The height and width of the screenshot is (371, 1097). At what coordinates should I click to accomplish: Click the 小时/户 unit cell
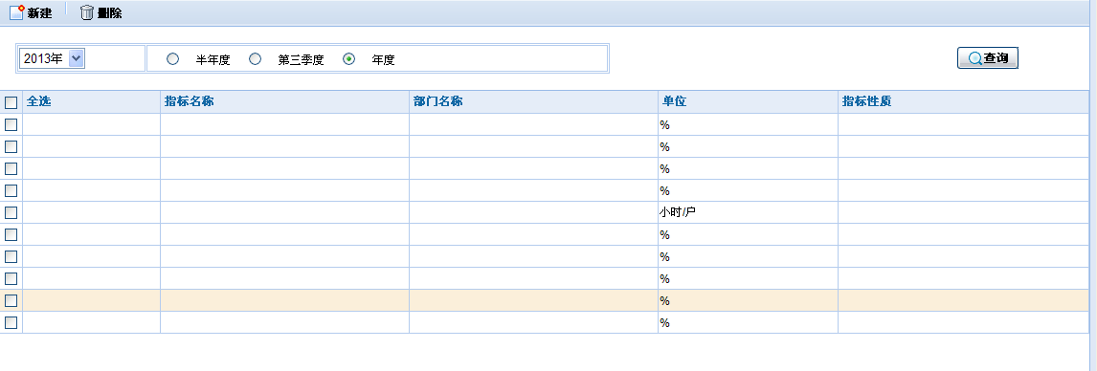(748, 212)
